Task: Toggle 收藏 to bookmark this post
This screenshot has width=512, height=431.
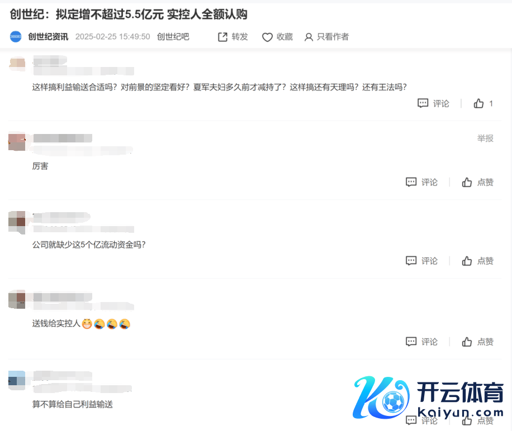Action: 285,37
